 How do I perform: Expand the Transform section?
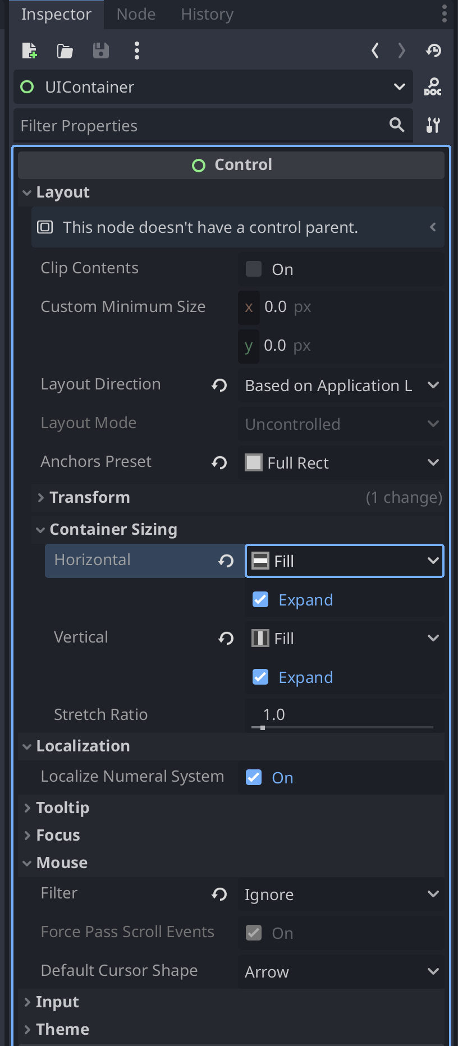[x=90, y=497]
